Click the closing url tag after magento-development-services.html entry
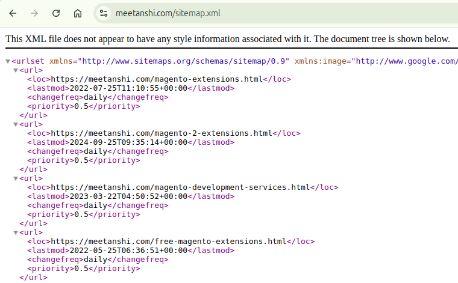 pyautogui.click(x=33, y=224)
